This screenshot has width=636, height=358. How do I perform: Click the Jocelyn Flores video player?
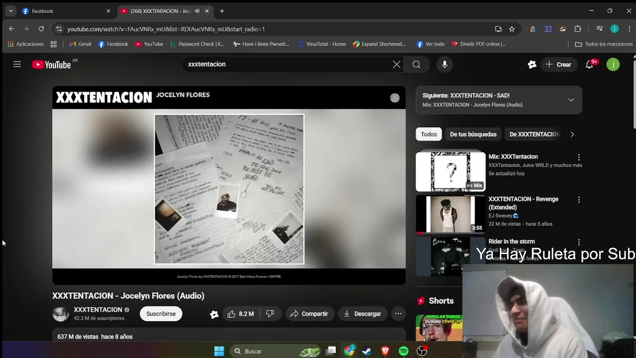(229, 185)
